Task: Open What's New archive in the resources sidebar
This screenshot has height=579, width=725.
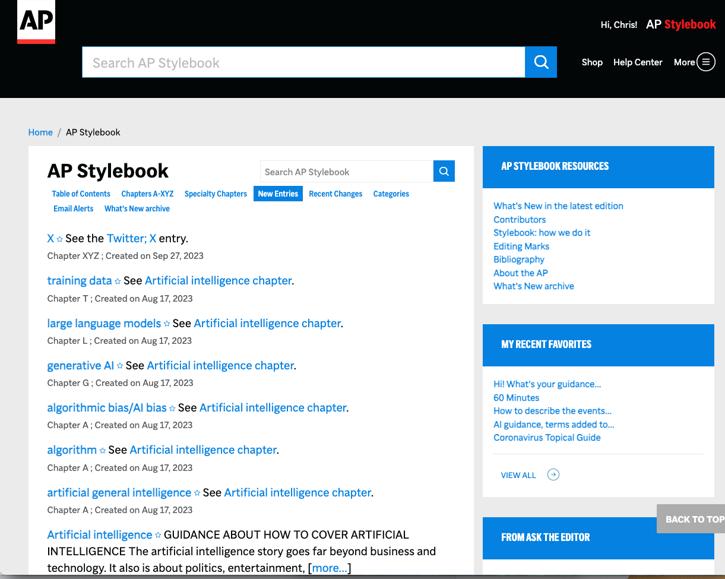Action: click(x=534, y=286)
